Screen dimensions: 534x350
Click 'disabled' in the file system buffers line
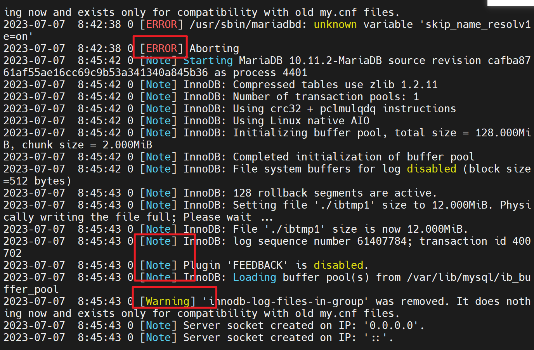tap(431, 169)
